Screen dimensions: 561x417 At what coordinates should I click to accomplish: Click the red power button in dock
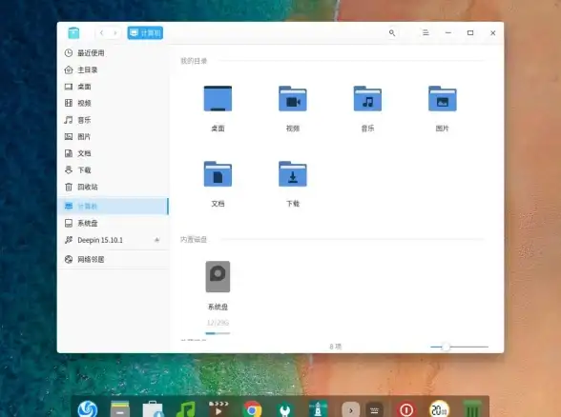coord(406,409)
